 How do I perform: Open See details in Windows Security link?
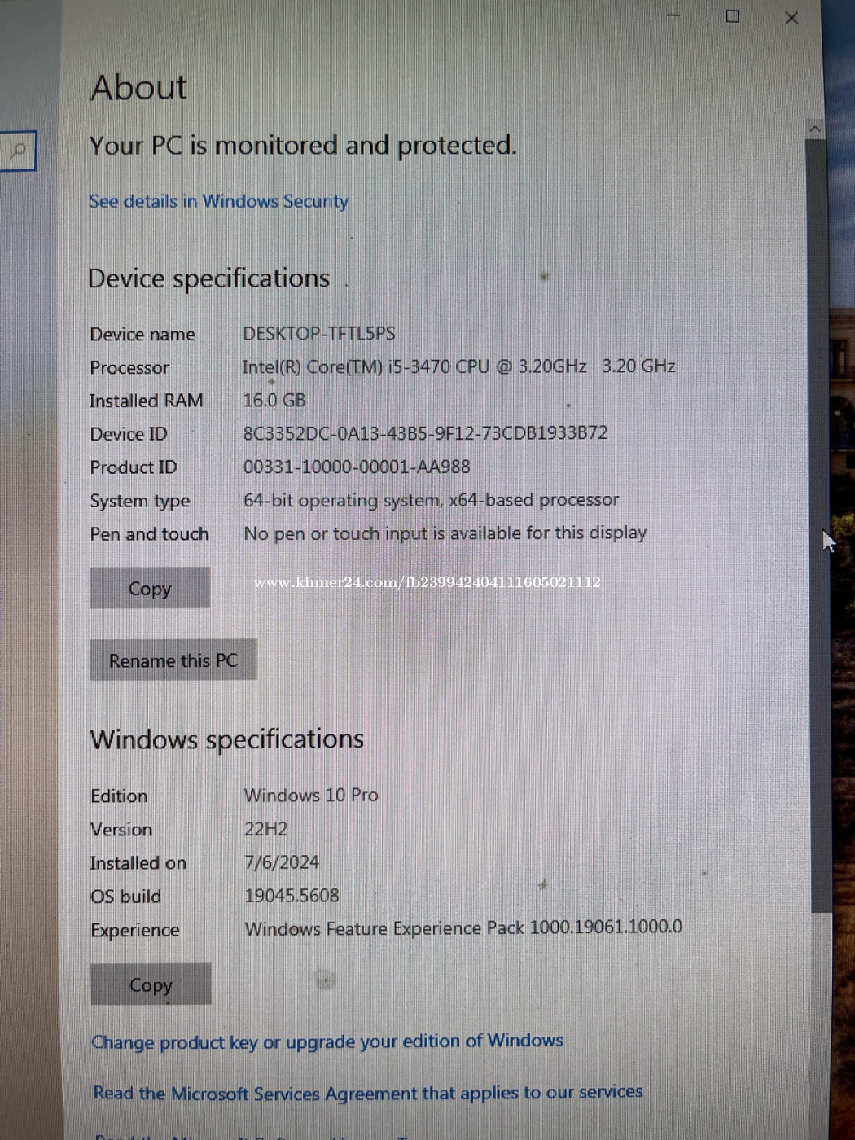click(x=218, y=201)
